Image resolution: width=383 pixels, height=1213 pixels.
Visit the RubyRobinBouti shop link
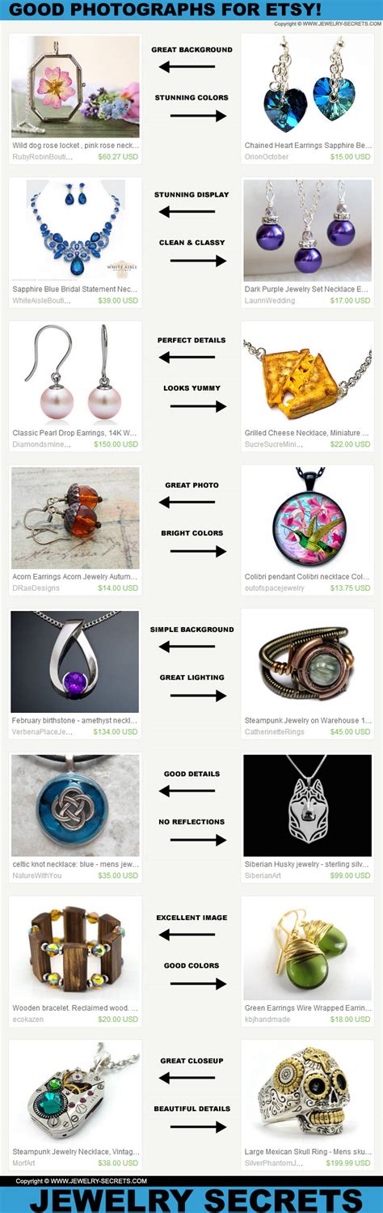(42, 157)
